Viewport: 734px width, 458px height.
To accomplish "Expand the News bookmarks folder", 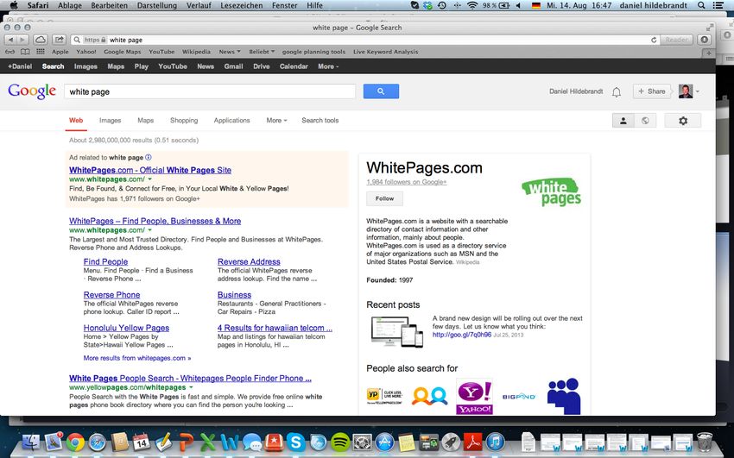I will click(x=230, y=52).
